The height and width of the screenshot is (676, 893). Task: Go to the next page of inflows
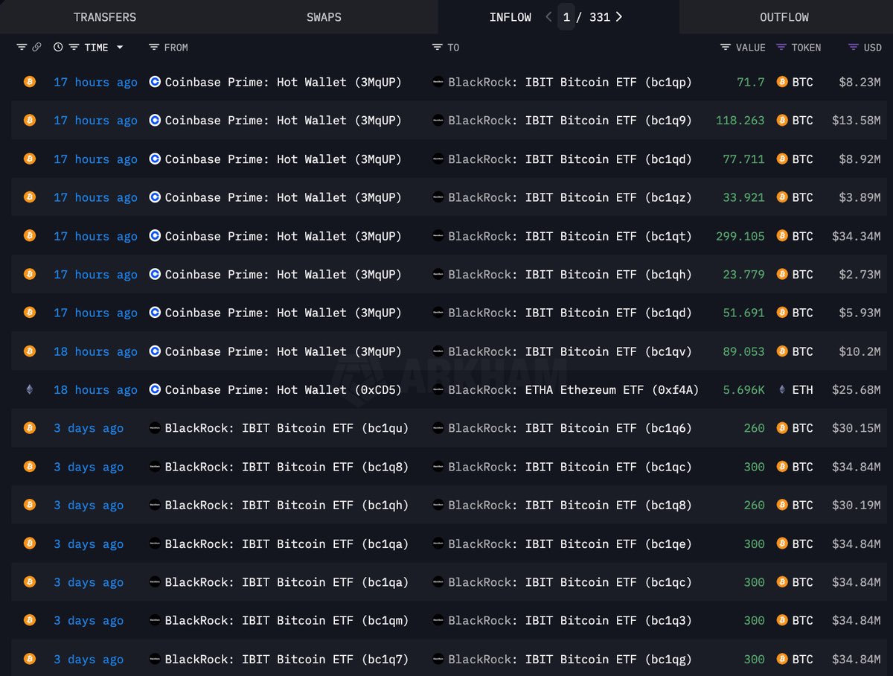619,17
